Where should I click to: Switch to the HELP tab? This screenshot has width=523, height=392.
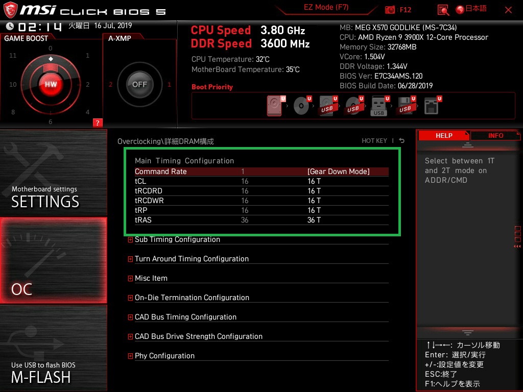[444, 135]
